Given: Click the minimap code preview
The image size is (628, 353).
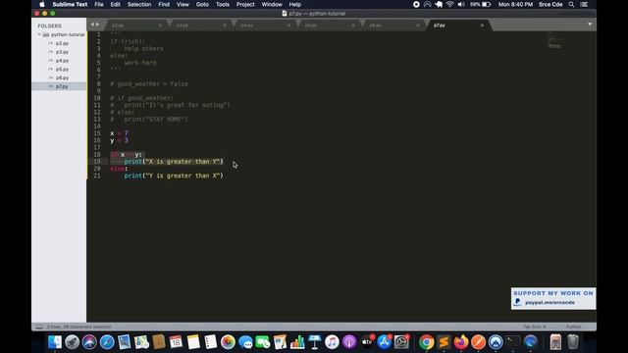Looking at the screenshot, I should click(554, 40).
